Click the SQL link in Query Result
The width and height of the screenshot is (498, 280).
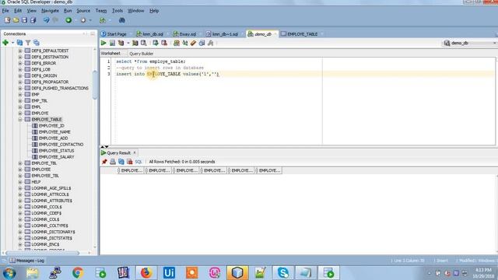[x=139, y=162]
